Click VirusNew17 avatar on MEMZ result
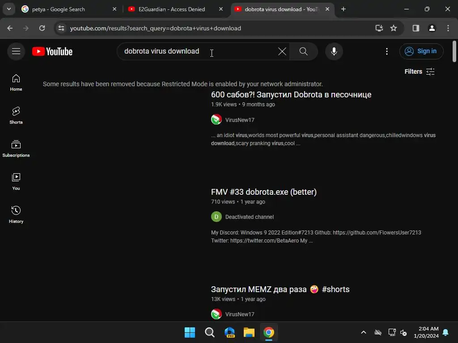The image size is (458, 343). pyautogui.click(x=216, y=314)
